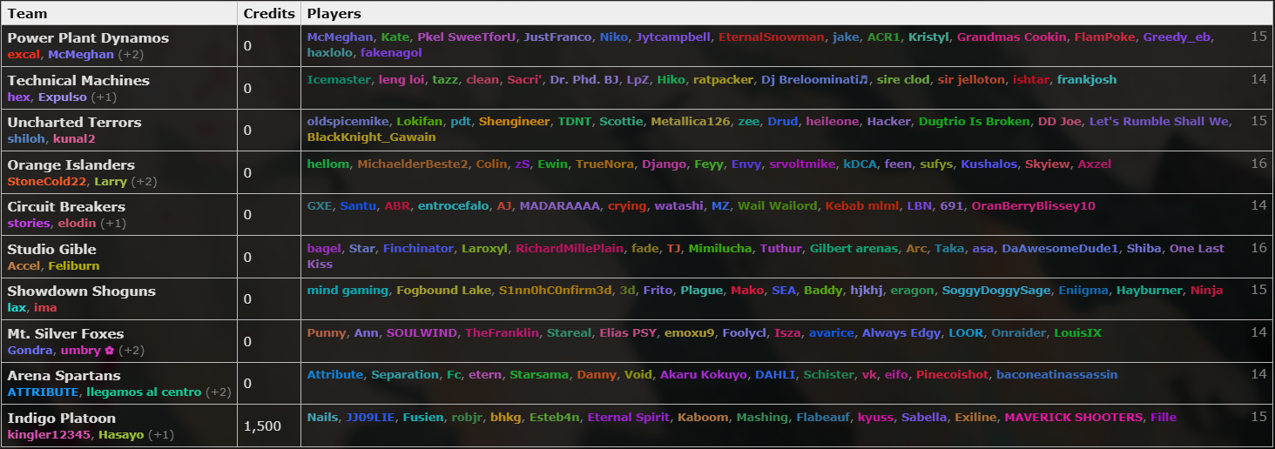This screenshot has width=1275, height=449.
Task: Select player frankjosh
Action: coord(1086,79)
